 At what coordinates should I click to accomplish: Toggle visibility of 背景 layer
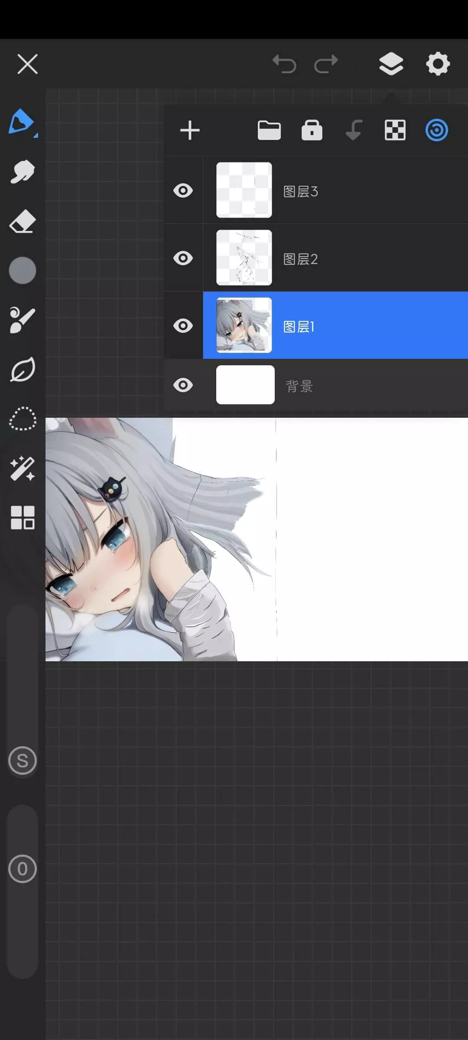tap(183, 385)
